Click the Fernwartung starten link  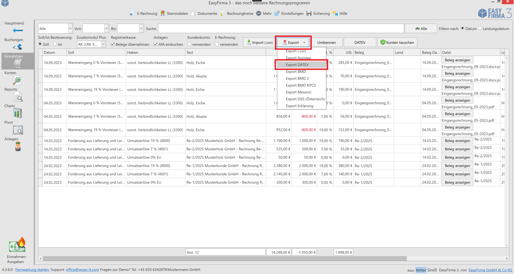(x=32, y=270)
